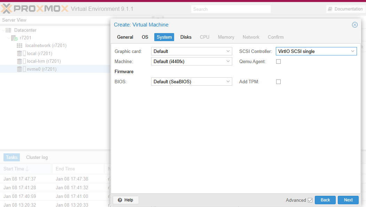Image resolution: width=366 pixels, height=207 pixels.
Task: Click the nvme0 storage icon
Action: click(x=20, y=69)
